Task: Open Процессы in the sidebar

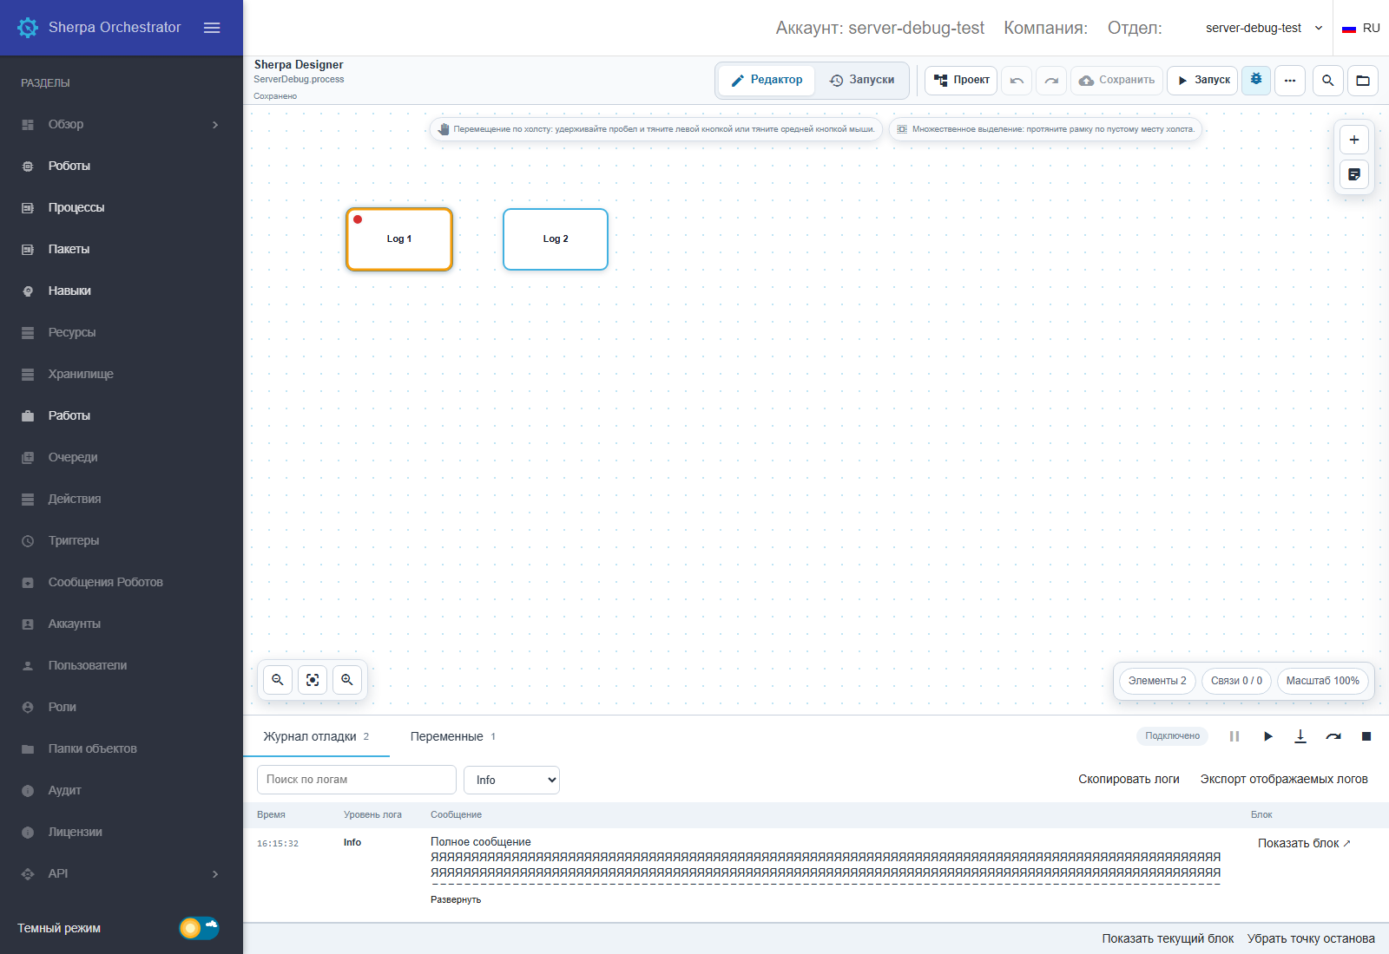Action: pyautogui.click(x=122, y=207)
